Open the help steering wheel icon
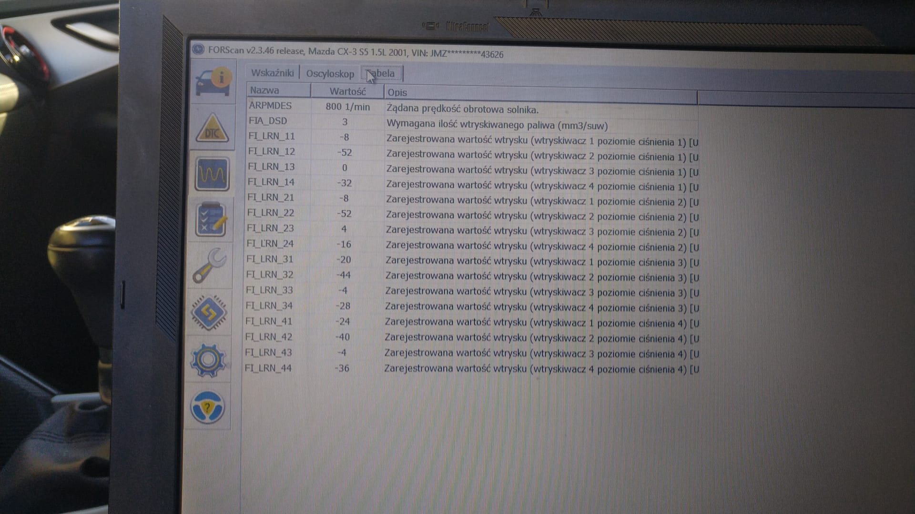This screenshot has height=514, width=915. pos(207,407)
